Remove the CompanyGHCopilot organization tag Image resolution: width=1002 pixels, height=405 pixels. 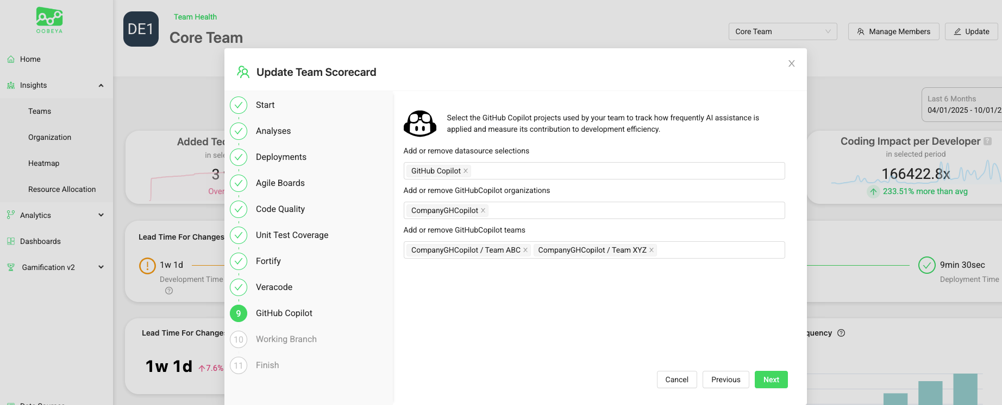pos(483,210)
